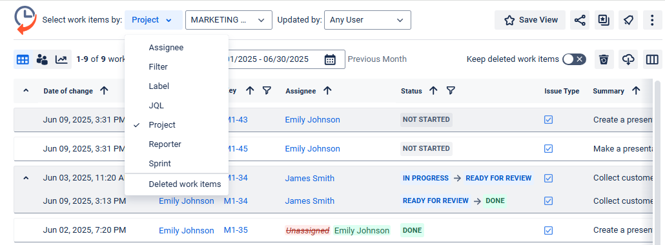
Task: Click NOT STARTED status in M1-45 row
Action: coord(426,148)
